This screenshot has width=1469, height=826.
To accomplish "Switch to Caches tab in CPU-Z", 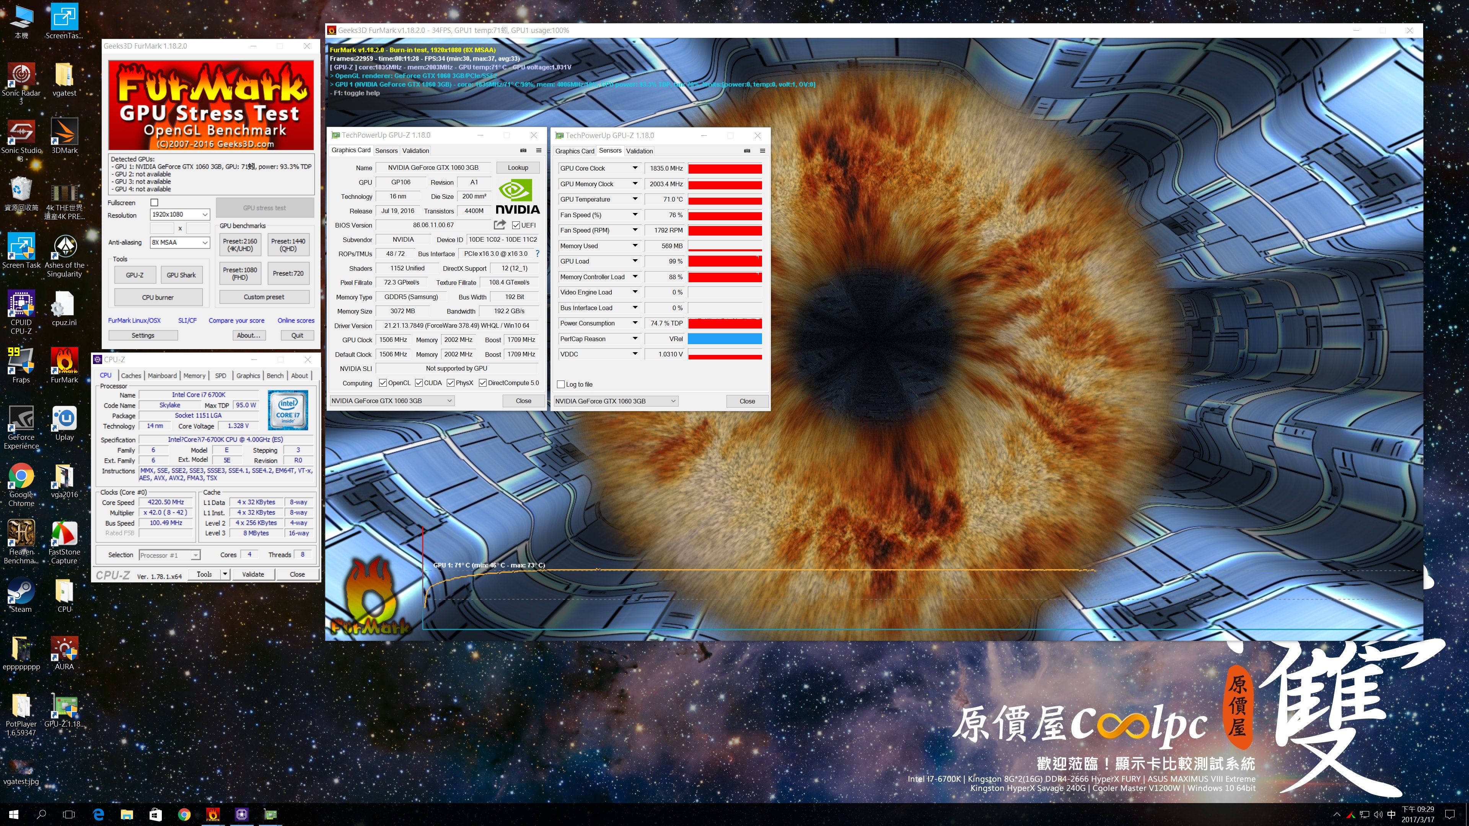I will pyautogui.click(x=130, y=376).
